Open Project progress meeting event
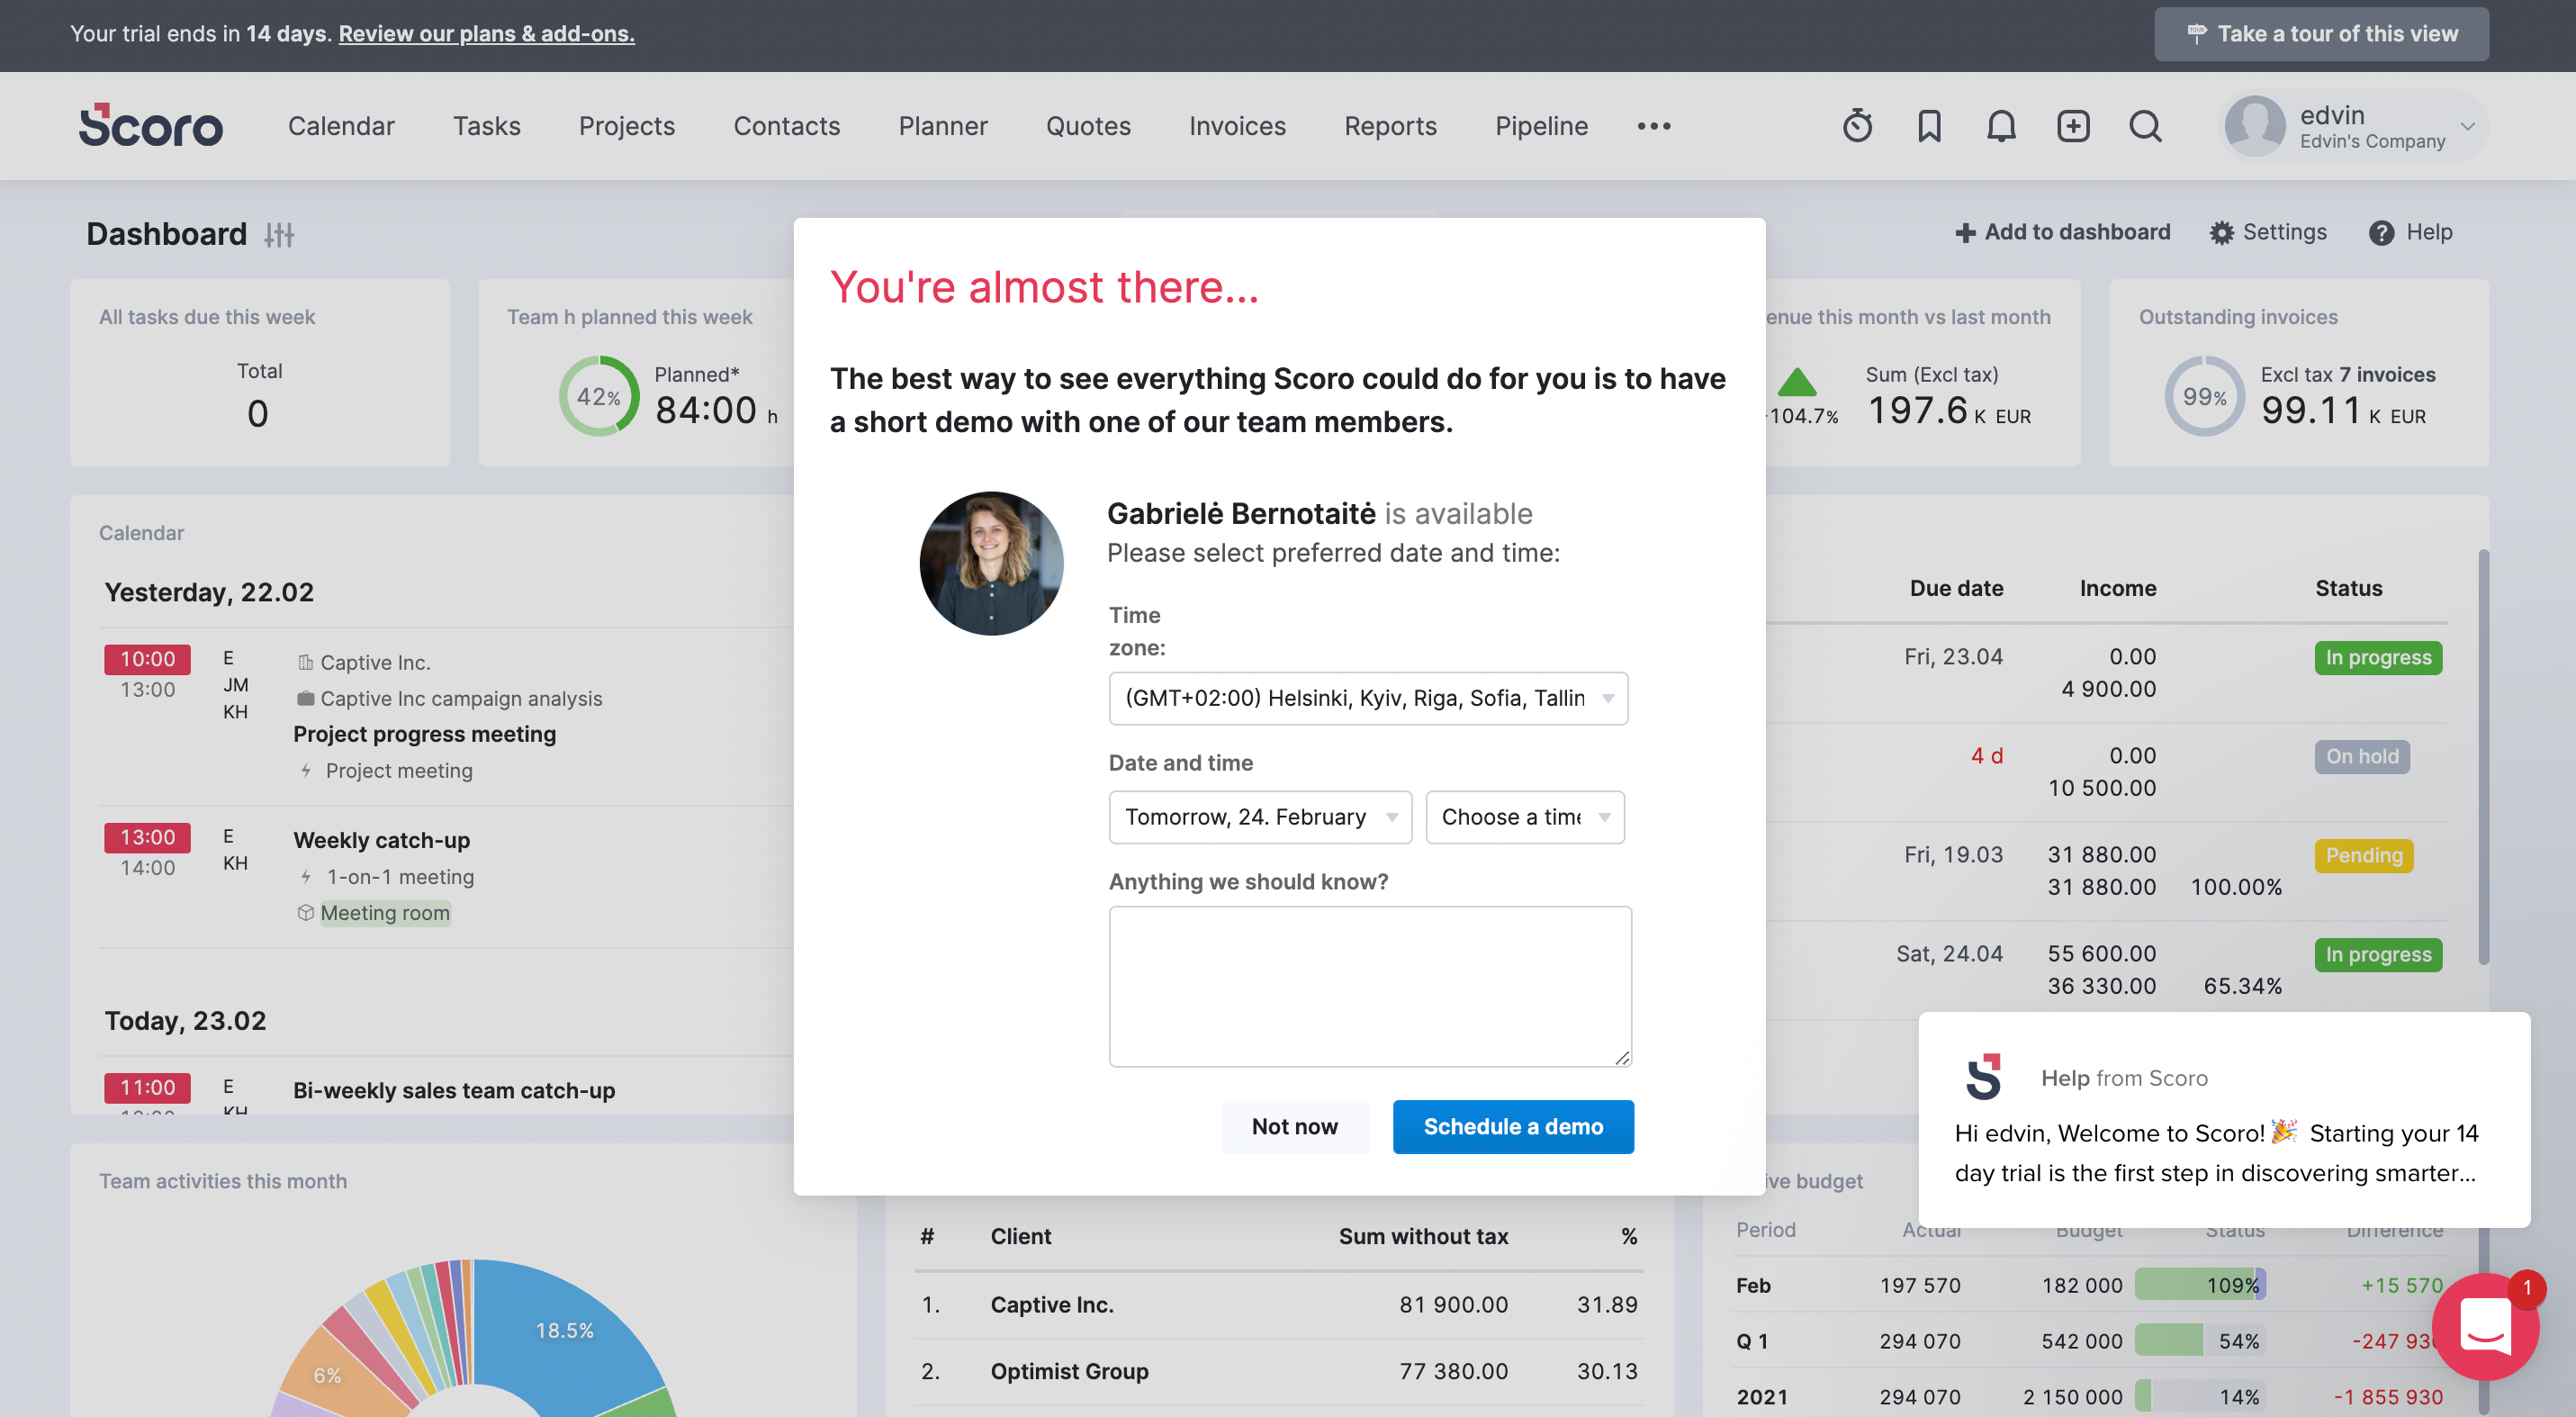 point(424,734)
